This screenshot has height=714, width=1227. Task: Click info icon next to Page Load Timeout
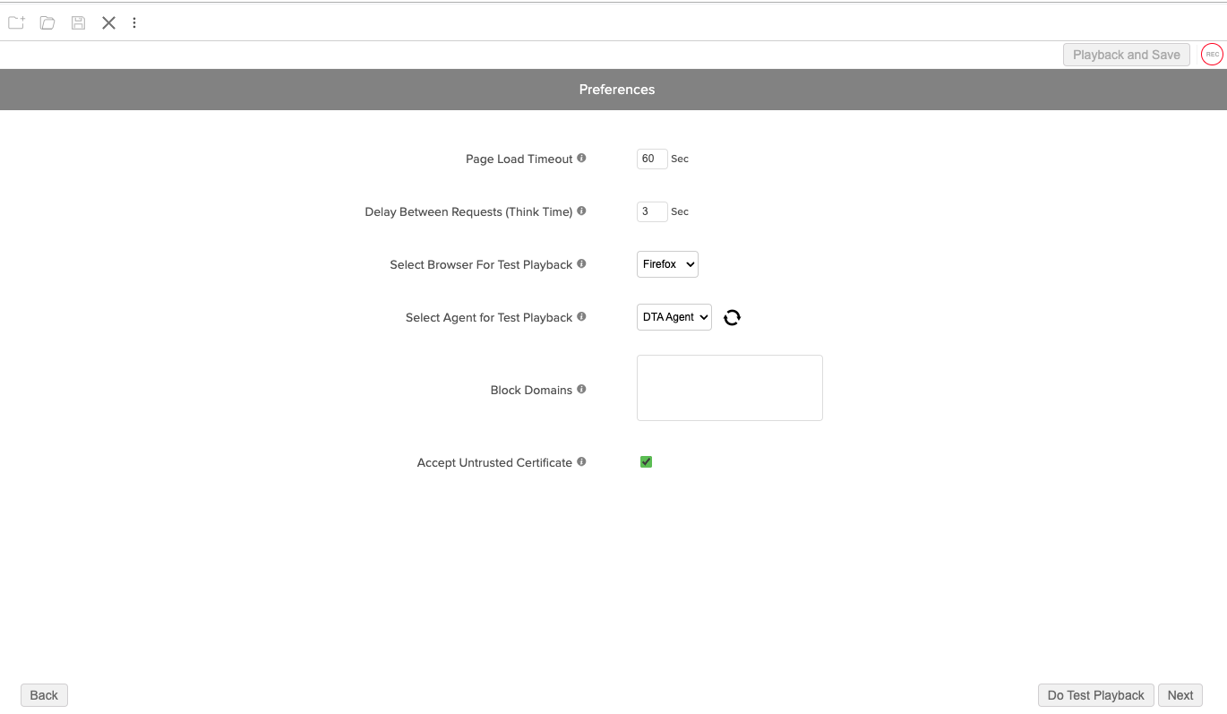[581, 159]
